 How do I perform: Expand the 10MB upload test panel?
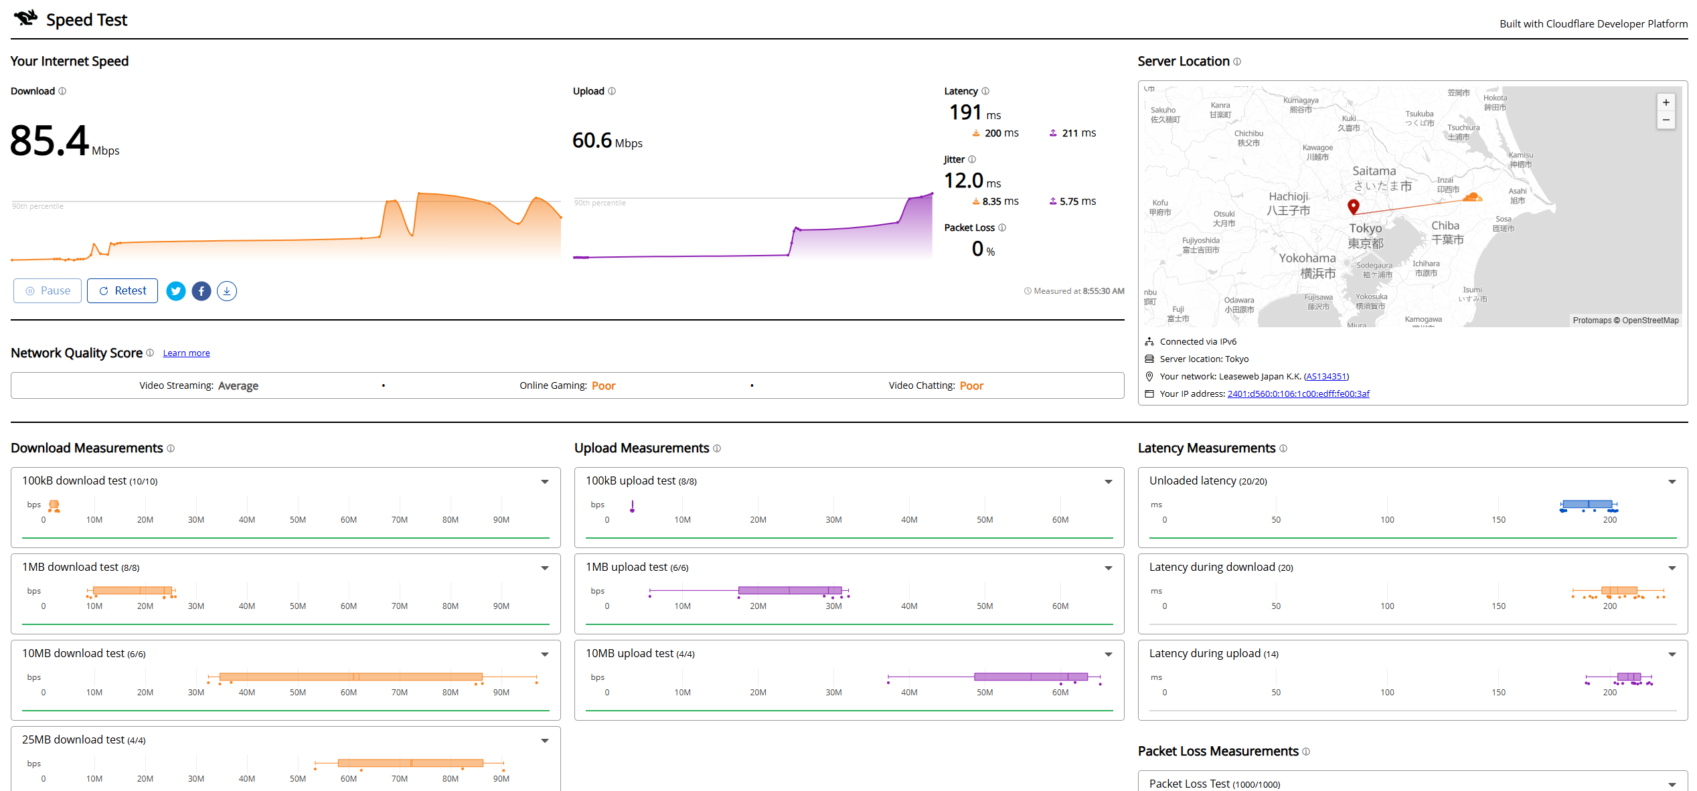pyautogui.click(x=1109, y=654)
